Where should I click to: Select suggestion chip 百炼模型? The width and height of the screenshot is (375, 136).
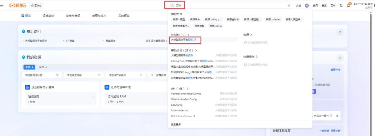coord(199,26)
